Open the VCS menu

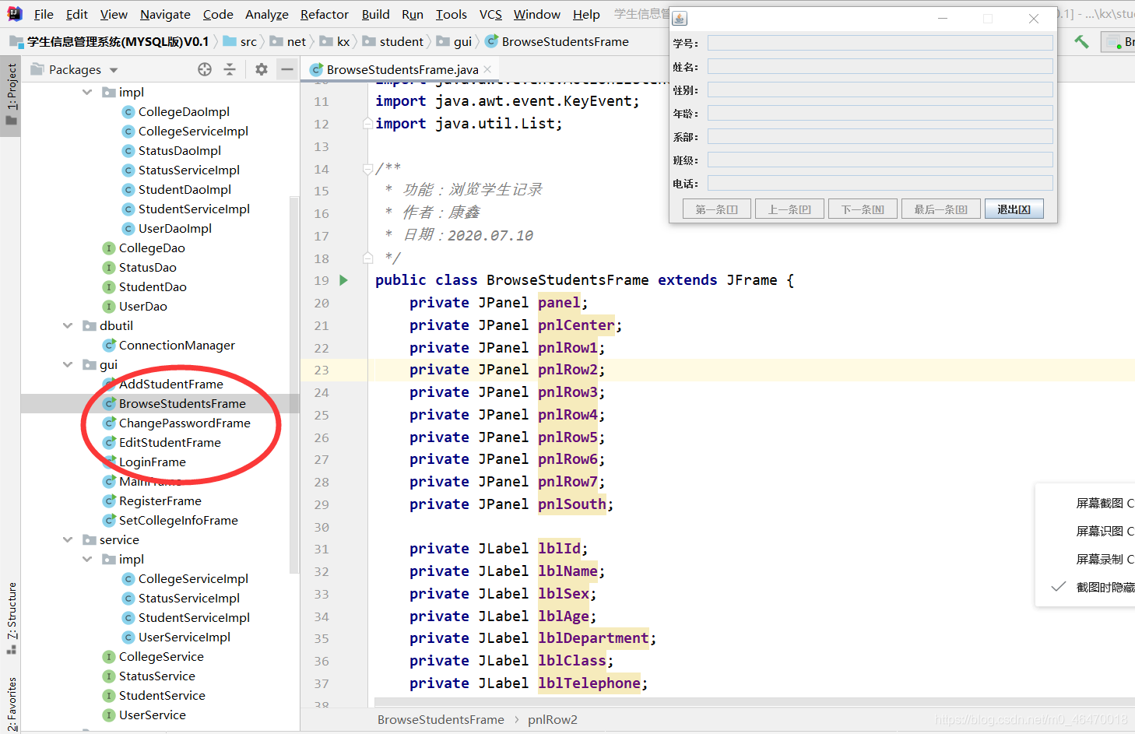(x=490, y=14)
